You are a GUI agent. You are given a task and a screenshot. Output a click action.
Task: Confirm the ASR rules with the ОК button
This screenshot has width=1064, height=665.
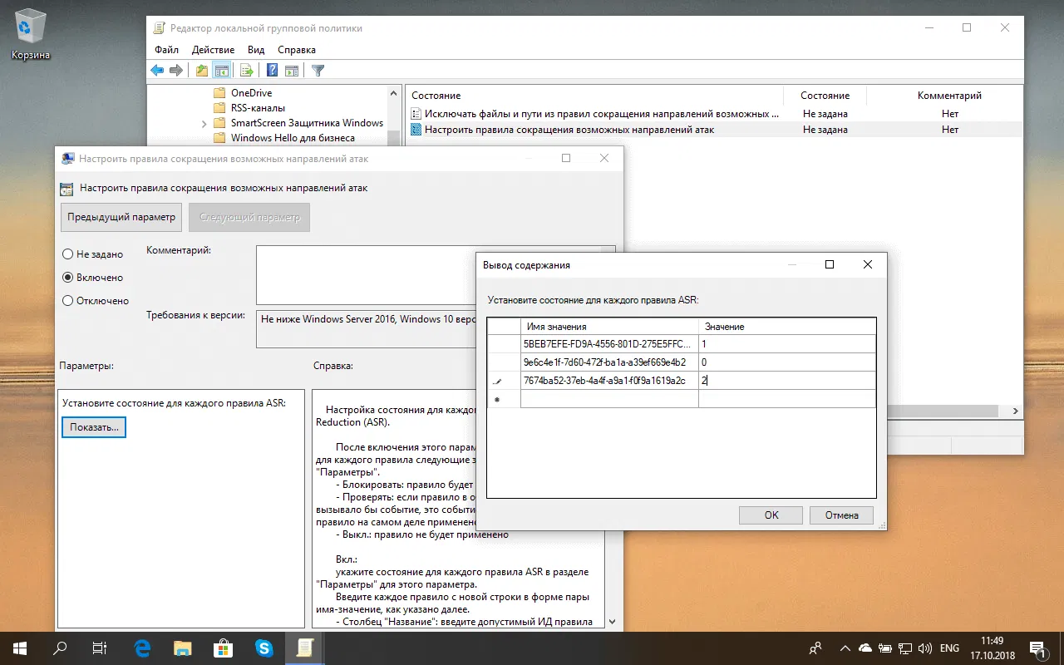pyautogui.click(x=770, y=515)
